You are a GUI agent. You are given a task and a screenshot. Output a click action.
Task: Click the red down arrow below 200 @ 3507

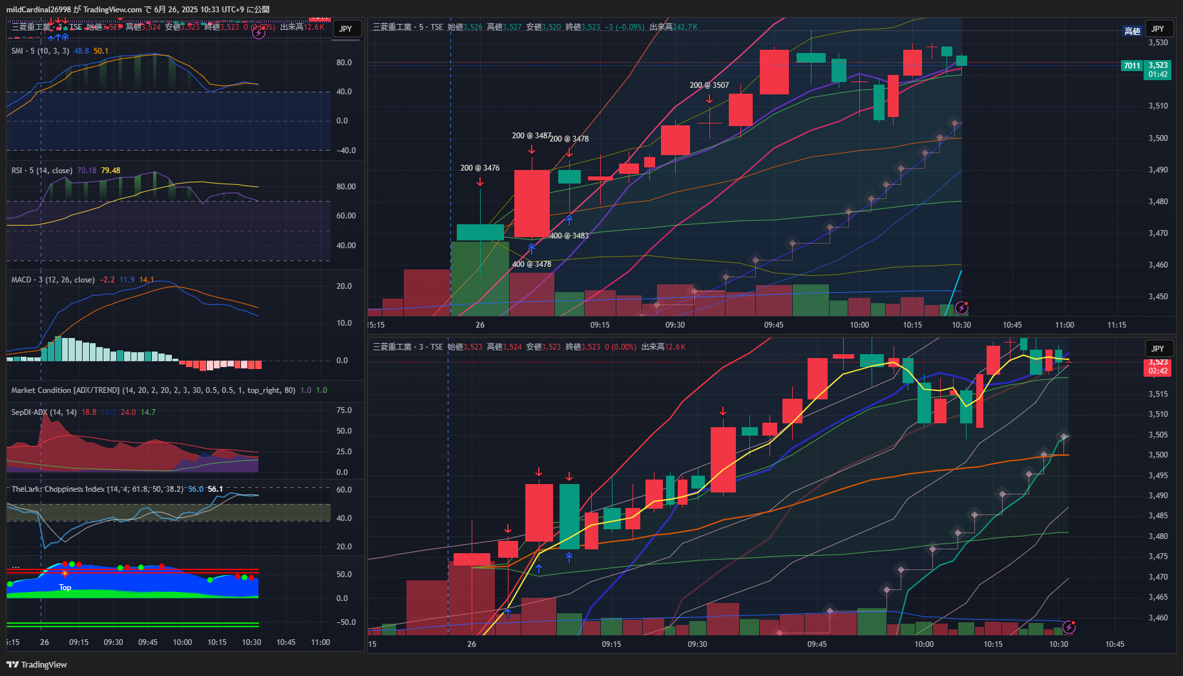click(x=709, y=99)
